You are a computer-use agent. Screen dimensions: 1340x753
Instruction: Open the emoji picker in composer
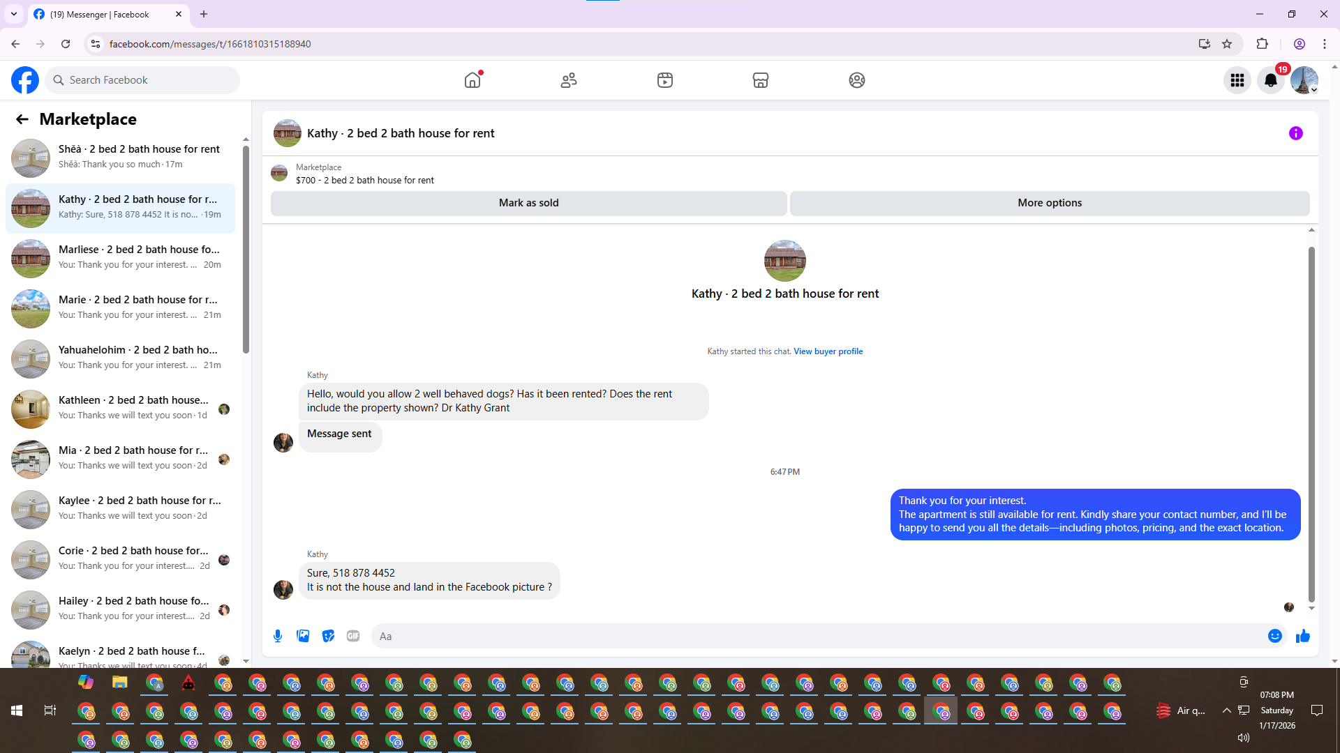(1274, 636)
